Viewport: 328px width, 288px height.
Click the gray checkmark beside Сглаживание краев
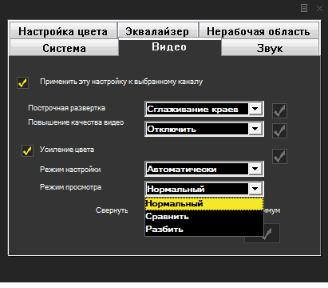[279, 110]
